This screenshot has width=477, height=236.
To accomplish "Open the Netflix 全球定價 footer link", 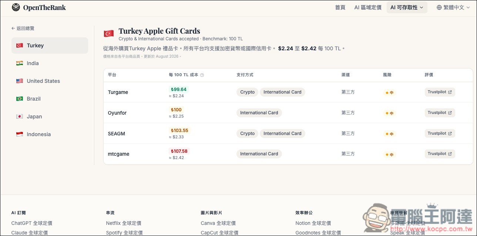I will click(124, 223).
